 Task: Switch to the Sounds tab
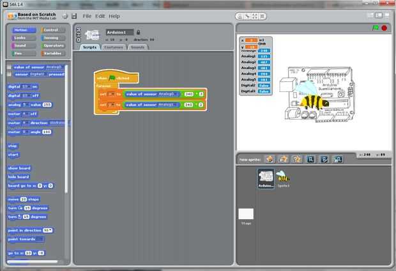138,47
